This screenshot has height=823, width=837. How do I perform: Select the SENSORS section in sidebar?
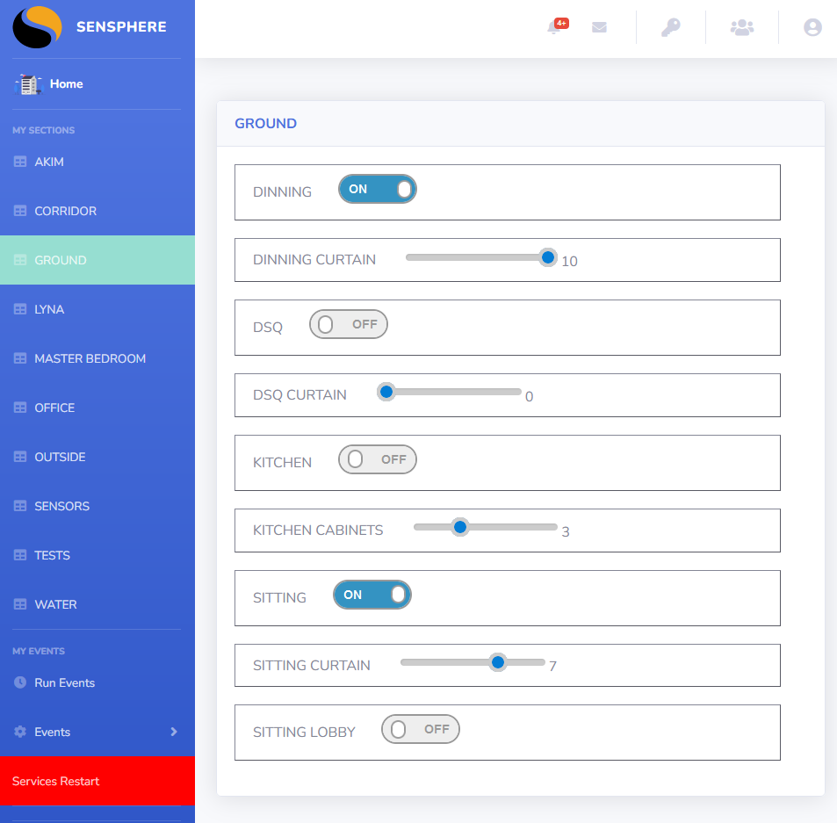coord(61,506)
